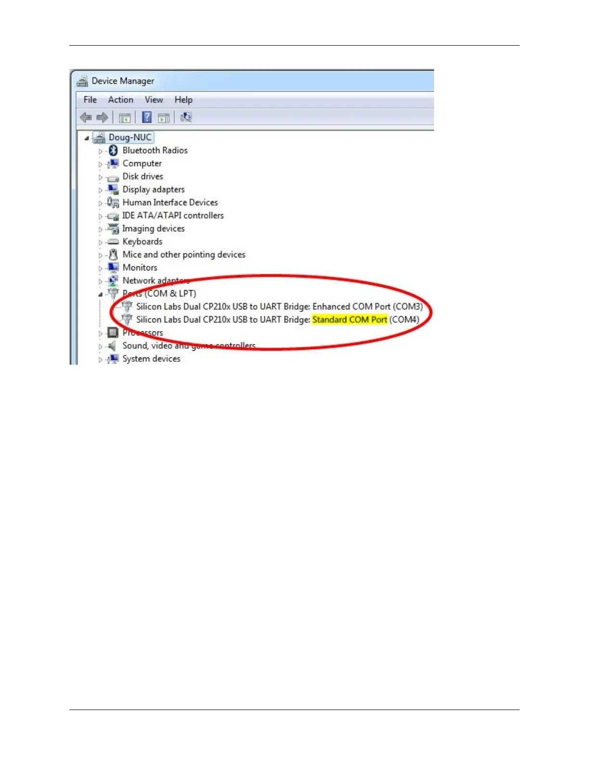Select the Bluetooth Radios label

[x=155, y=151]
